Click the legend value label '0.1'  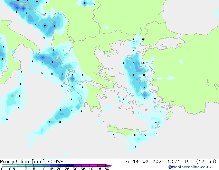pyautogui.click(x=4, y=169)
